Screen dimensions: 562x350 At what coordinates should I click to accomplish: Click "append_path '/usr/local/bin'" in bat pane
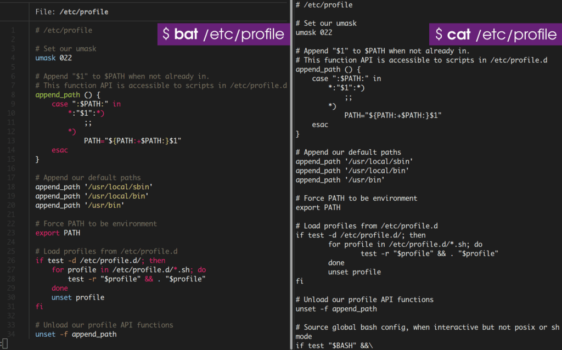pos(92,196)
